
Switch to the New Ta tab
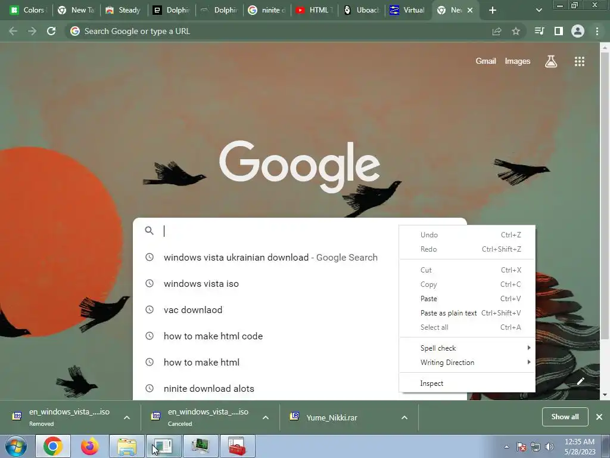[x=76, y=10]
